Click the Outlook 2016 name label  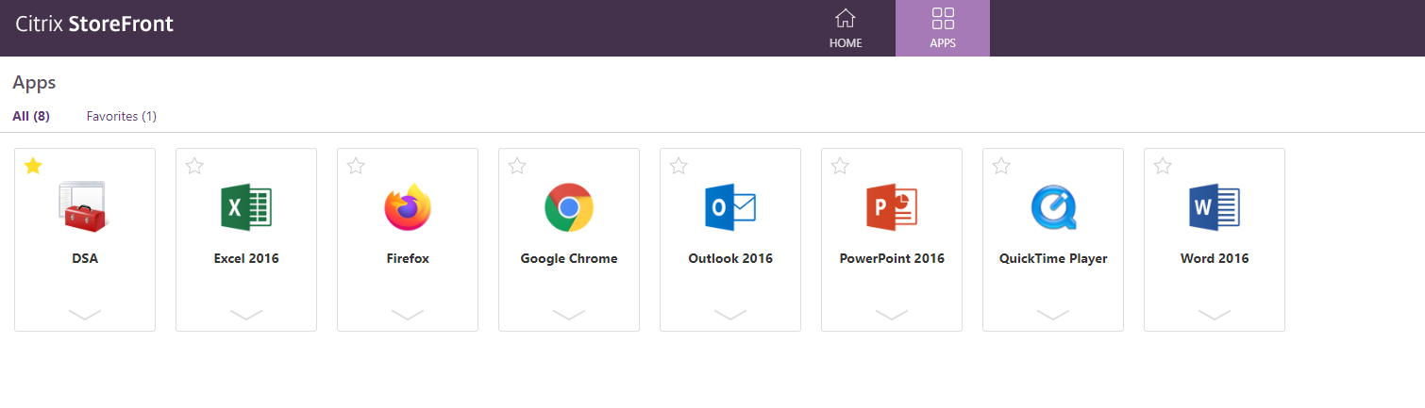point(730,258)
